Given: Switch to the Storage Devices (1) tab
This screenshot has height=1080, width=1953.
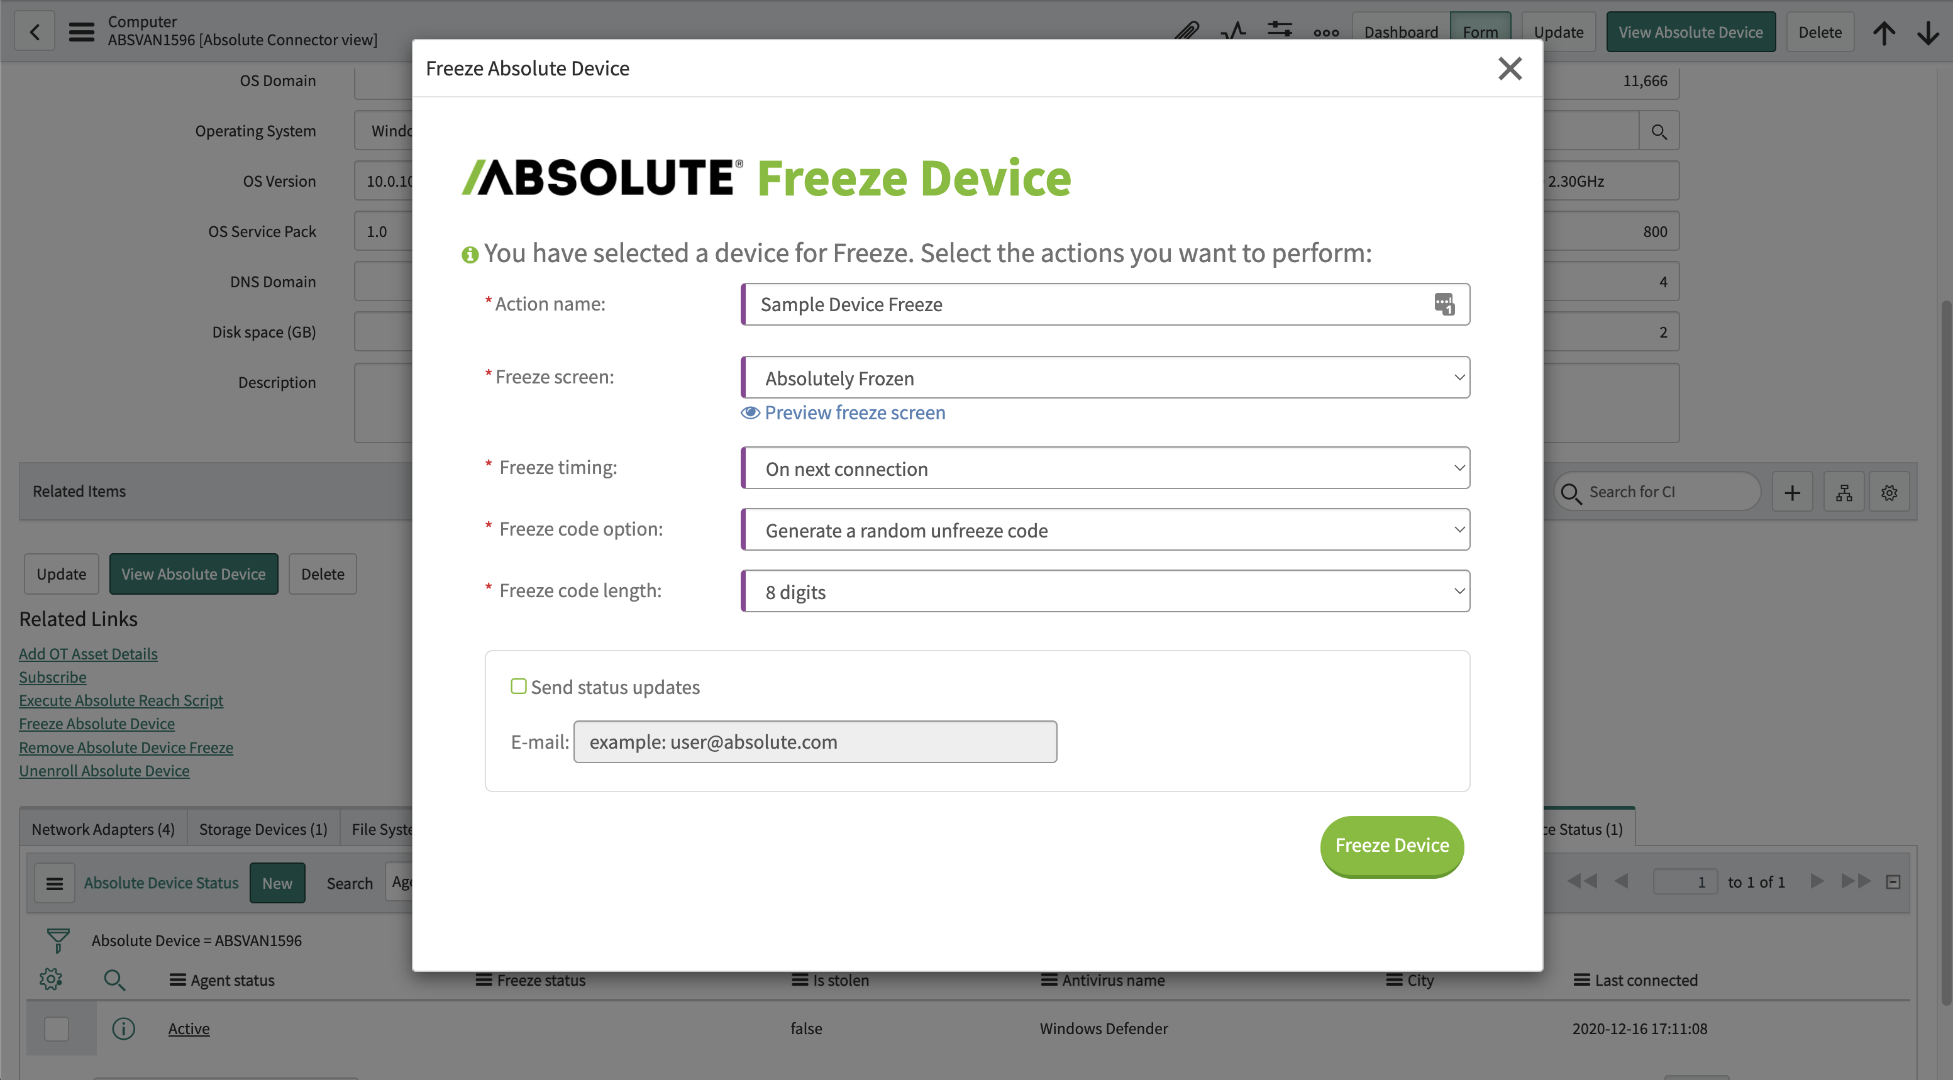Looking at the screenshot, I should [x=263, y=829].
